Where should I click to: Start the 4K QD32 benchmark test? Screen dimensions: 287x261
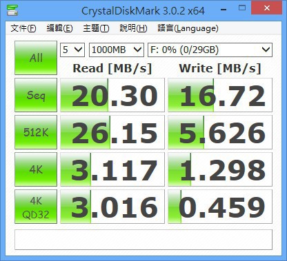pyautogui.click(x=36, y=207)
